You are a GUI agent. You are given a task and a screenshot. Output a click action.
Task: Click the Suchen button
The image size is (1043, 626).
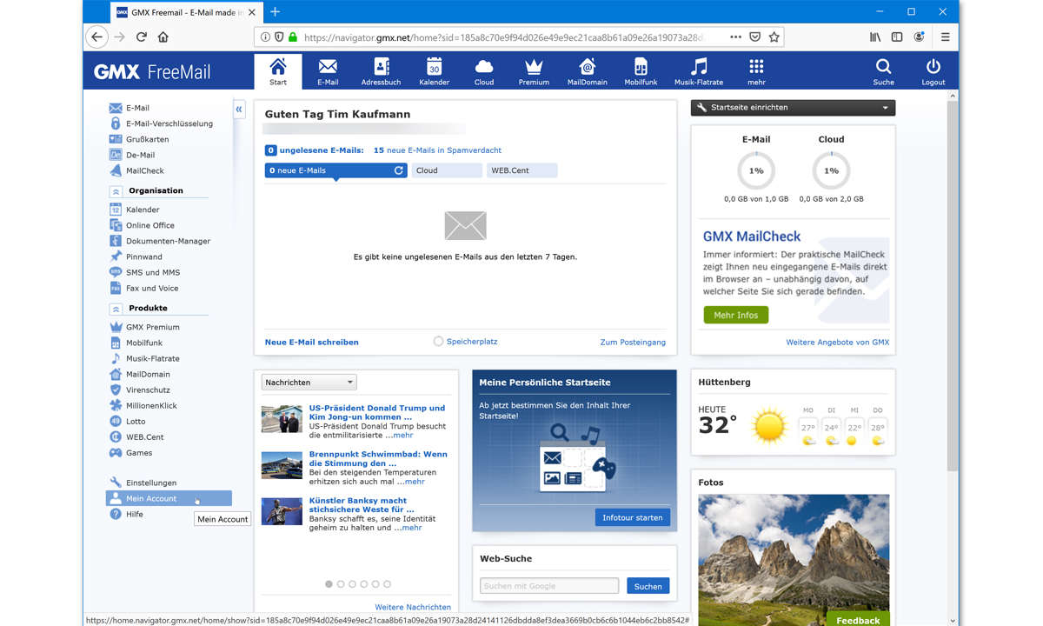pyautogui.click(x=648, y=586)
